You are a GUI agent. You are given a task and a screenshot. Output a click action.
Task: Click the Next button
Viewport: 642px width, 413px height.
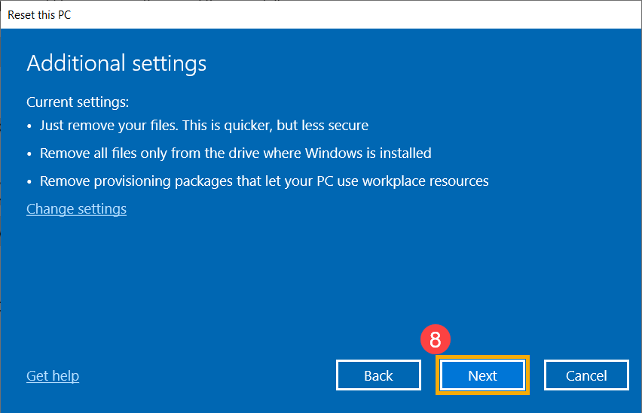(482, 375)
